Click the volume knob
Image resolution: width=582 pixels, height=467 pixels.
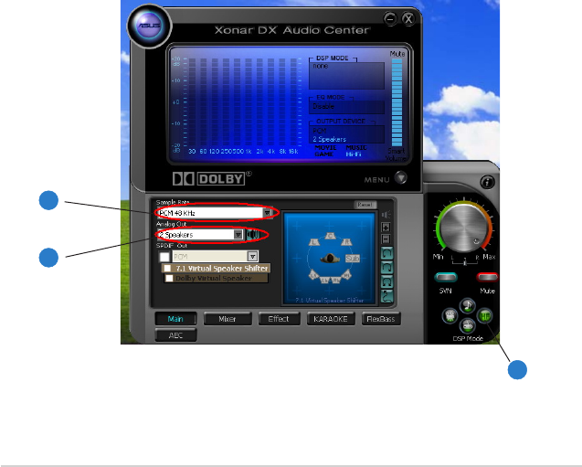click(464, 228)
